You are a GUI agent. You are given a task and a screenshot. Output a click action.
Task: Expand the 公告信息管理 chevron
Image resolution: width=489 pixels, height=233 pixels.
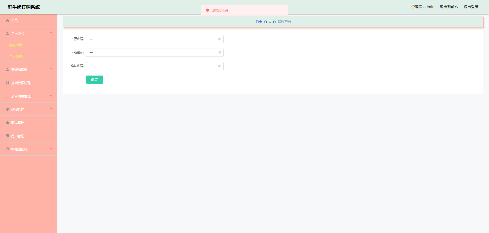pyautogui.click(x=51, y=95)
